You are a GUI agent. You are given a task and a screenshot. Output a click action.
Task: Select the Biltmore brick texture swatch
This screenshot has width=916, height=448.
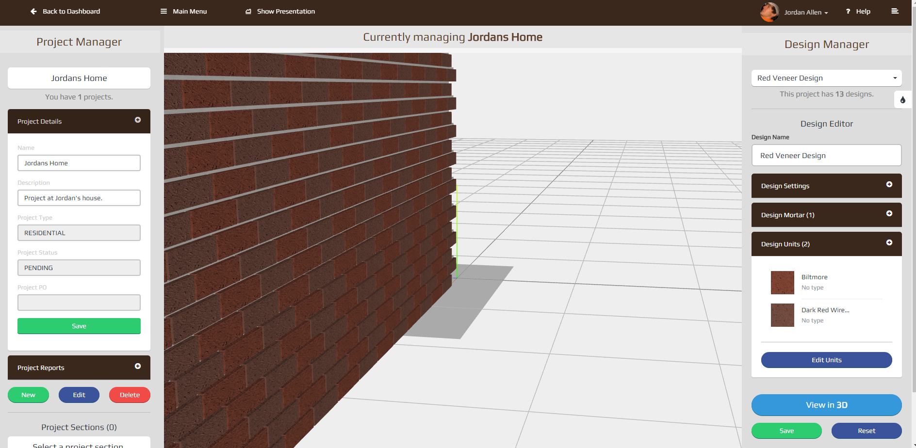click(782, 282)
